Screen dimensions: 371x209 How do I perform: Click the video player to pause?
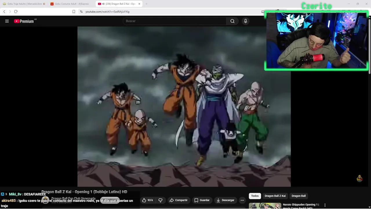click(x=184, y=107)
